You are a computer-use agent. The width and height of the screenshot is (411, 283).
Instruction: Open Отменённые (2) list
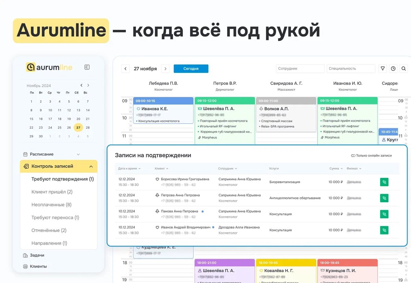49,230
